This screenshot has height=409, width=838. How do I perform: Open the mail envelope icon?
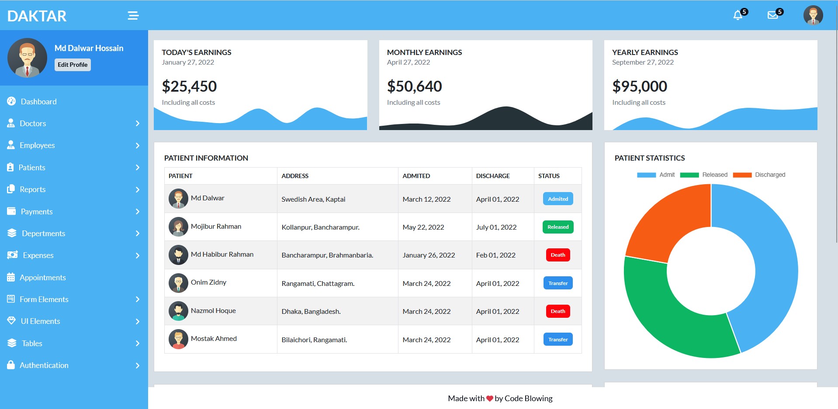(772, 15)
